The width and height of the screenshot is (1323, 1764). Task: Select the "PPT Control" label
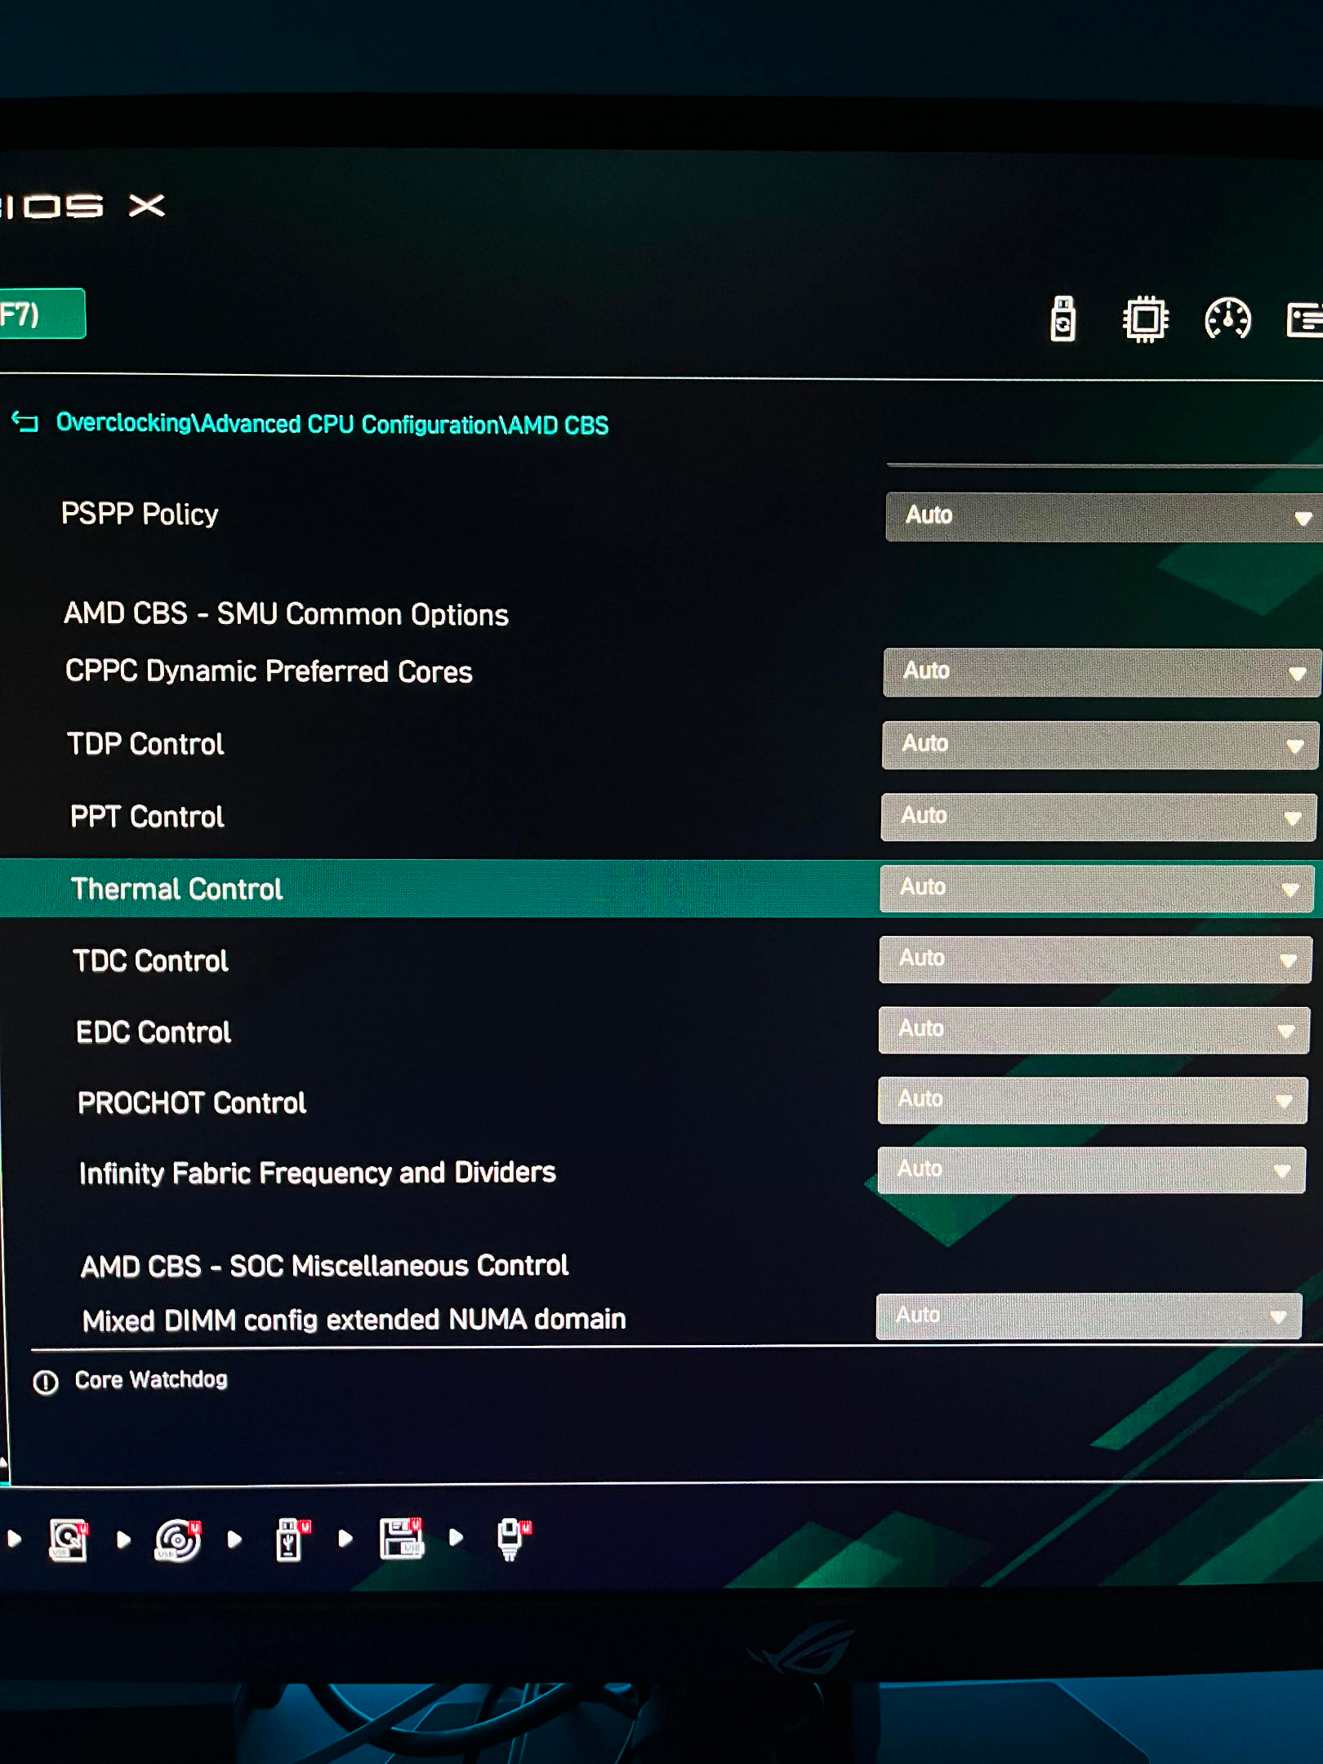pos(147,817)
